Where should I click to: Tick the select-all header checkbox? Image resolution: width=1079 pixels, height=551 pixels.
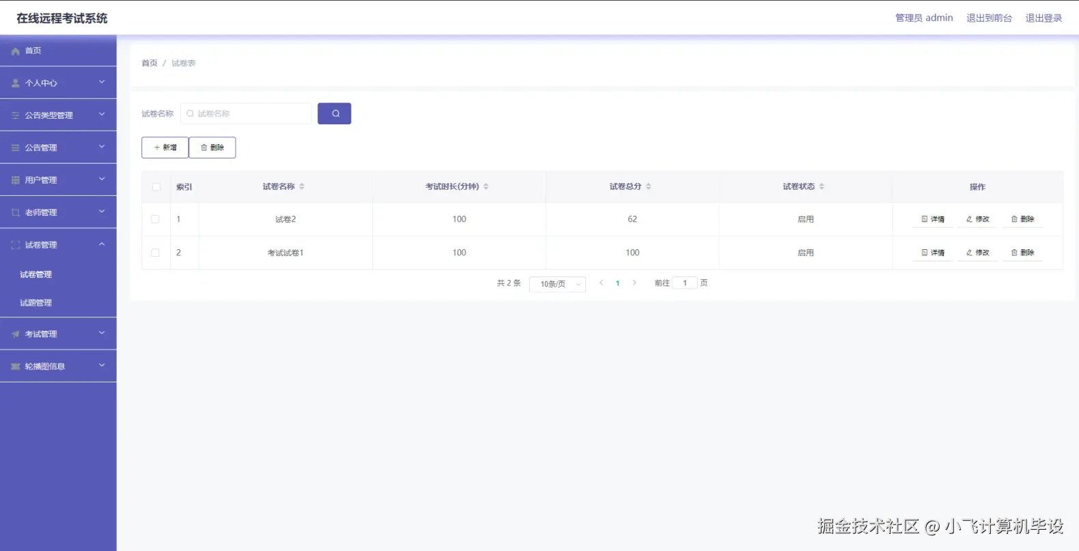tap(156, 187)
